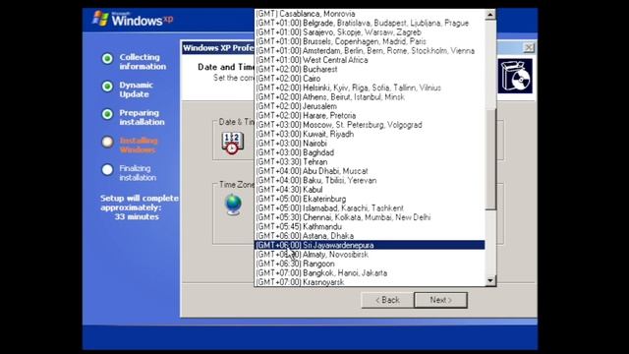
Task: Click the time zone list scrollbar thumb
Action: (x=490, y=159)
